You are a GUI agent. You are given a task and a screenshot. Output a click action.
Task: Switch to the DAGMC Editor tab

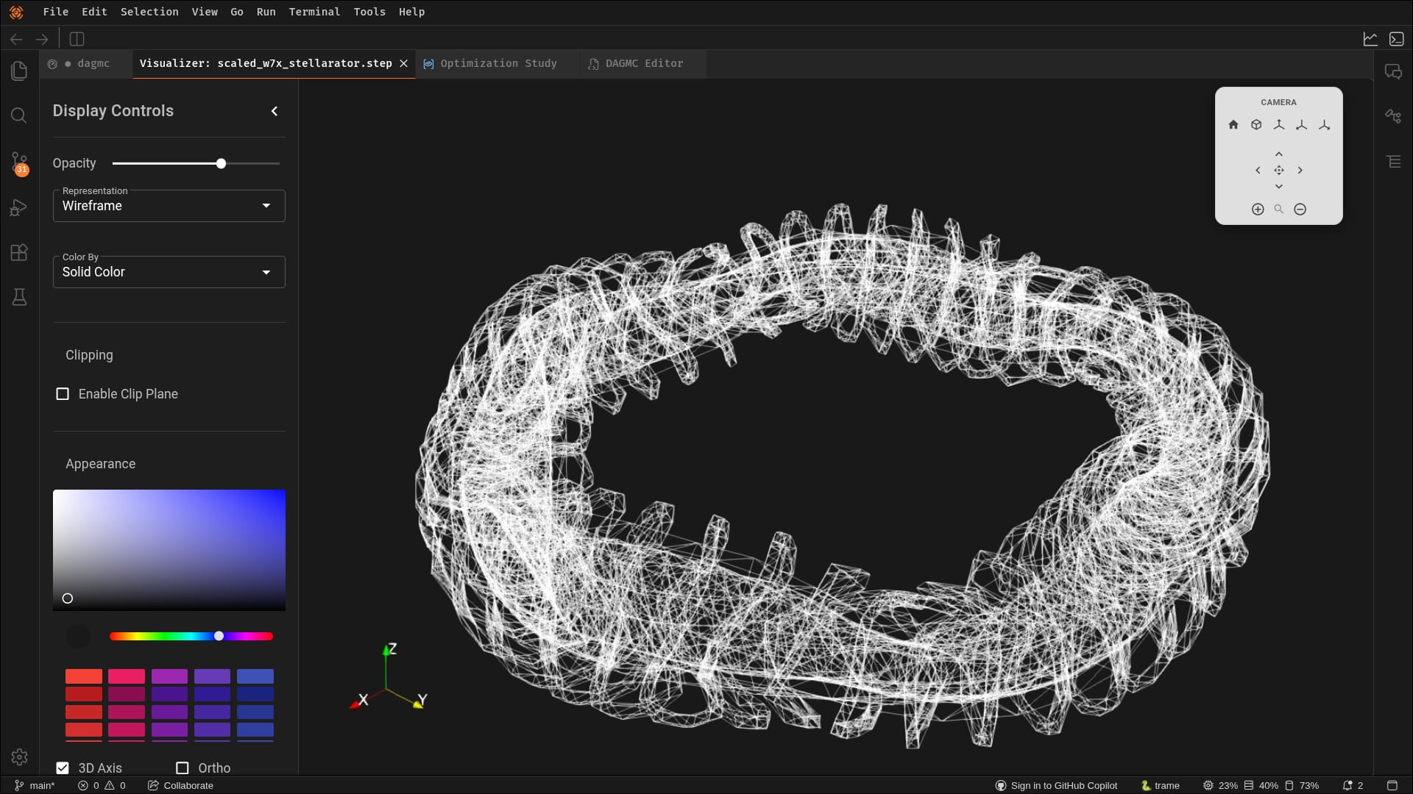point(643,63)
